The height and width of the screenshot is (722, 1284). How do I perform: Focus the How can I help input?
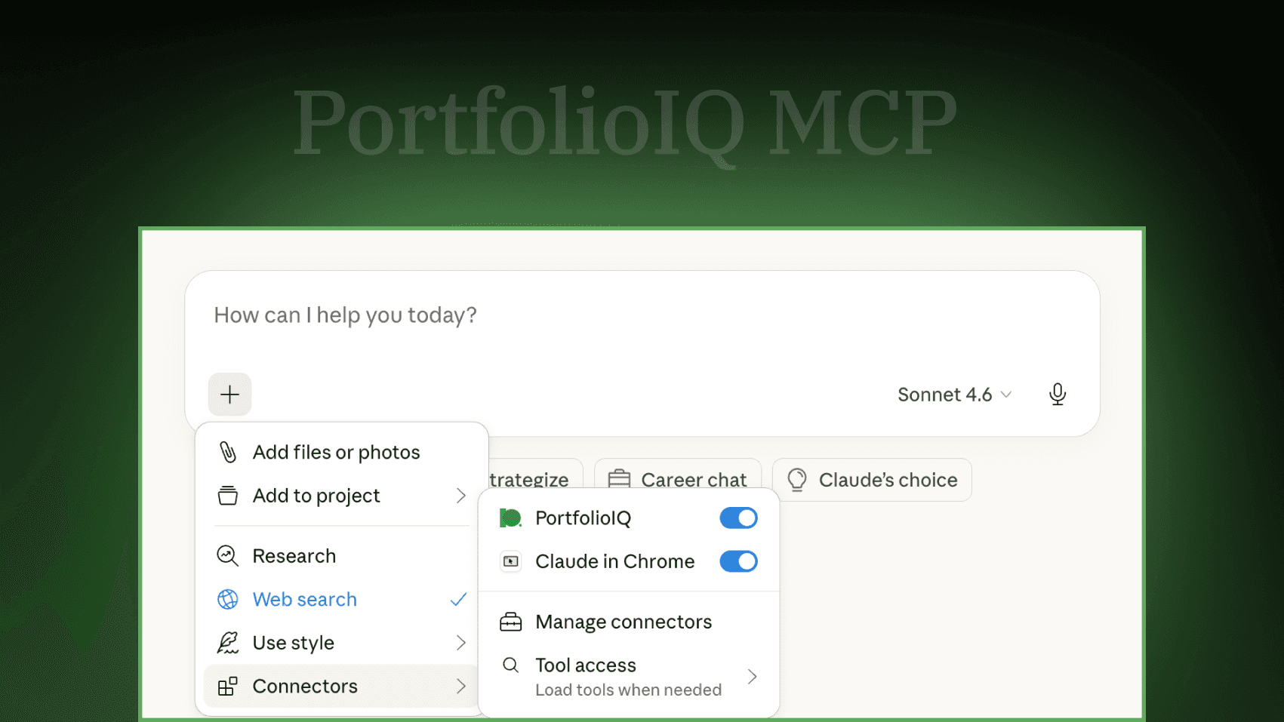tap(642, 315)
